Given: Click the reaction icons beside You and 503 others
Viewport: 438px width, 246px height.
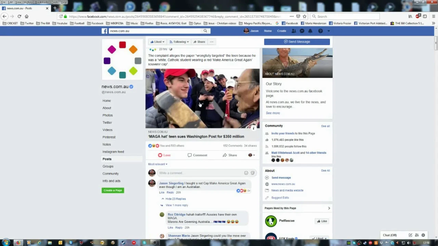Looking at the screenshot, I should (154, 146).
